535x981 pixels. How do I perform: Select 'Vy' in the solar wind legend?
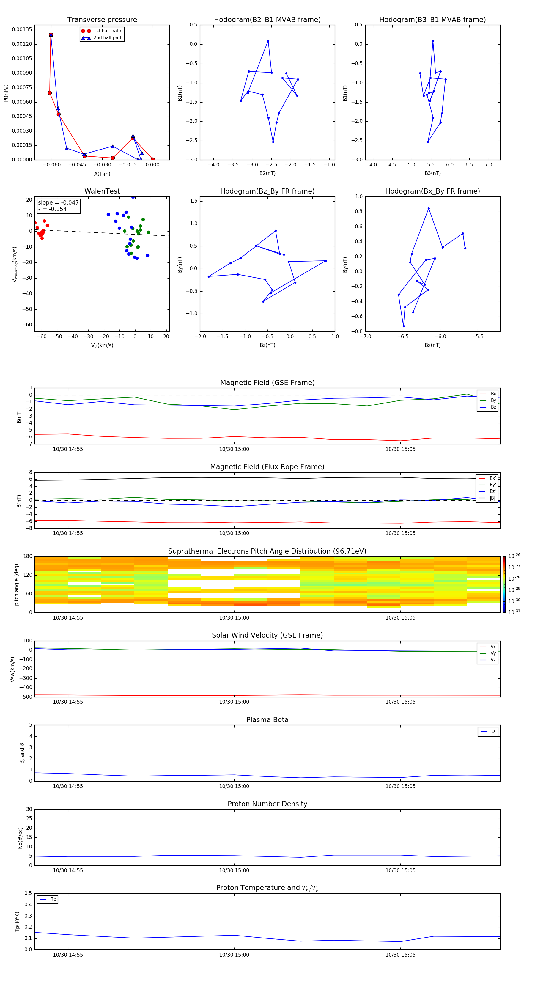pos(488,653)
